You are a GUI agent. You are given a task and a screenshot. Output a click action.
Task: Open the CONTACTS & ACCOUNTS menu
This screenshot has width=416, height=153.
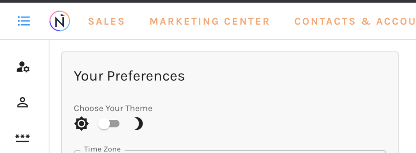[355, 21]
